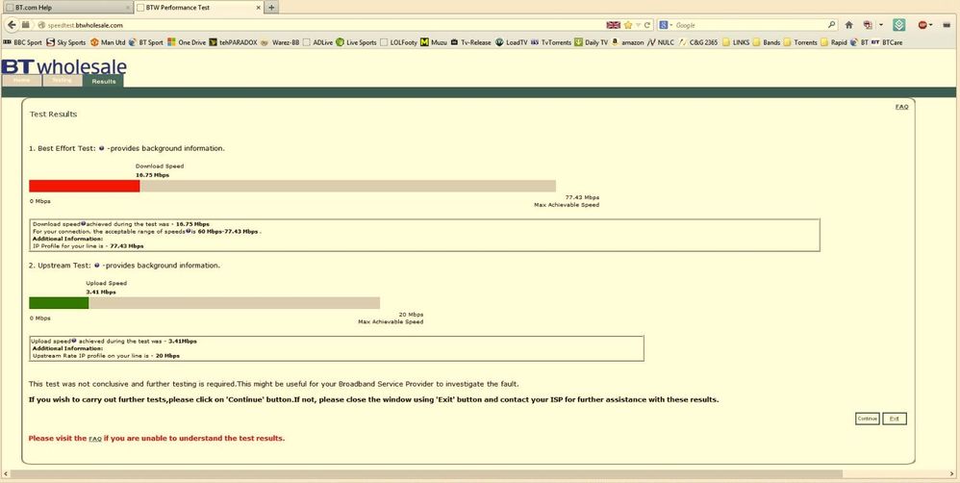Image resolution: width=960 pixels, height=483 pixels.
Task: Open the Muzu bookmark
Action: pyautogui.click(x=434, y=42)
